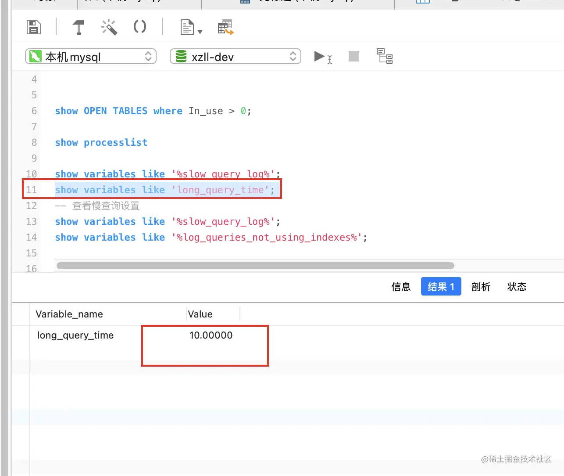The width and height of the screenshot is (564, 476).
Task: Open the 本机mysql connection dropdown
Action: pos(91,57)
